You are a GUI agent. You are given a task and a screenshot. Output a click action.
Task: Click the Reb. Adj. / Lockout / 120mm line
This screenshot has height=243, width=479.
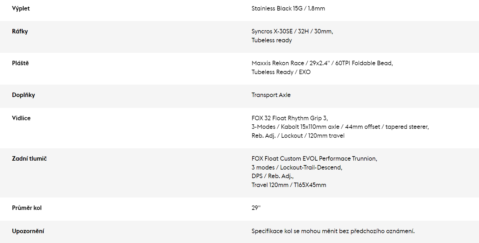[298, 136]
